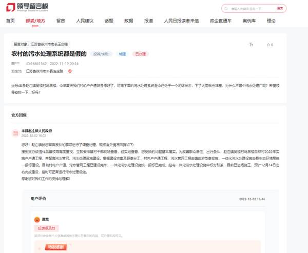This screenshot has height=253, width=308.
Task: Open the 理论 tab
Action: click(271, 21)
